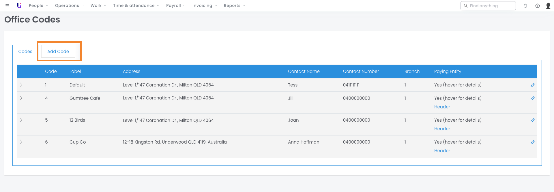Click the Contact Number column header
This screenshot has height=192, width=554.
click(361, 71)
